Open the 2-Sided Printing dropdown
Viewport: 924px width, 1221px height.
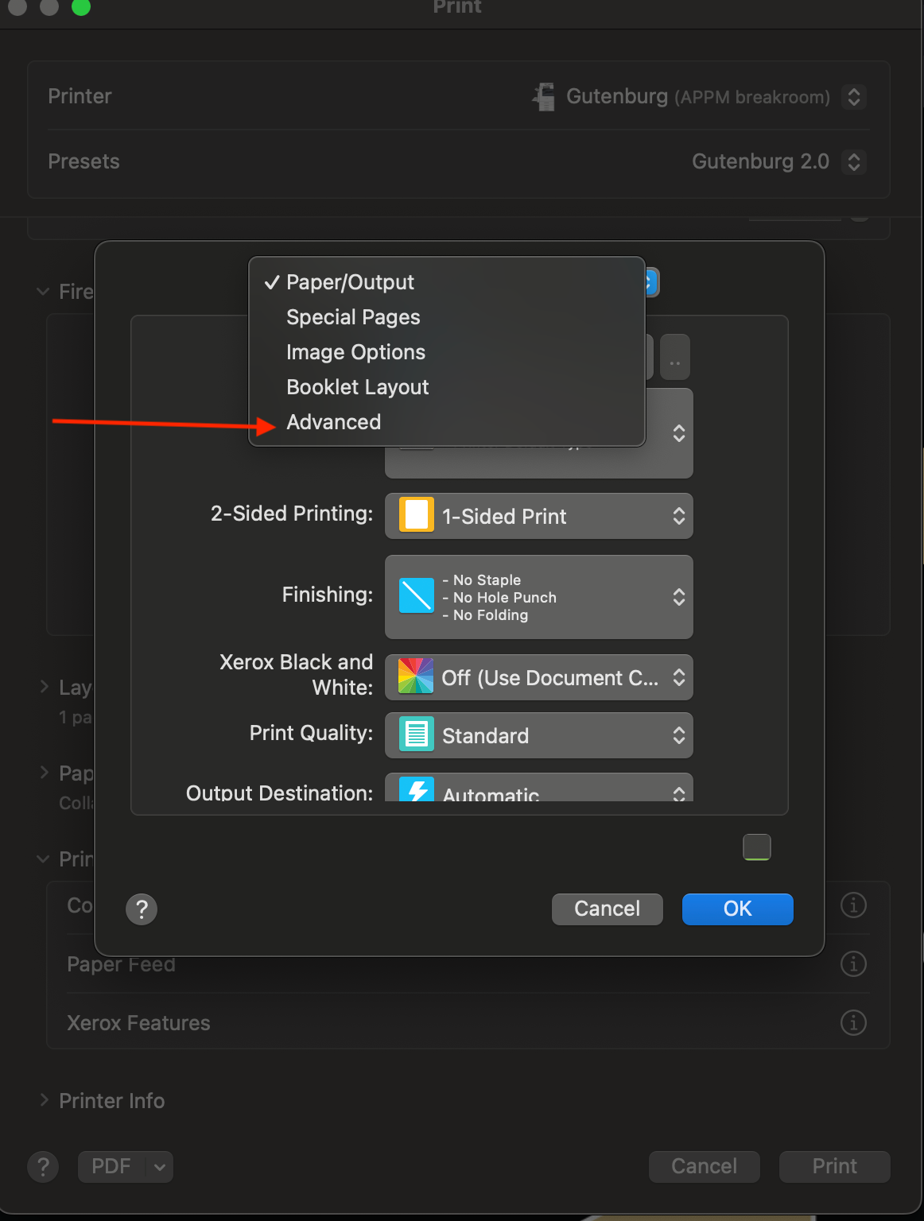tap(538, 516)
